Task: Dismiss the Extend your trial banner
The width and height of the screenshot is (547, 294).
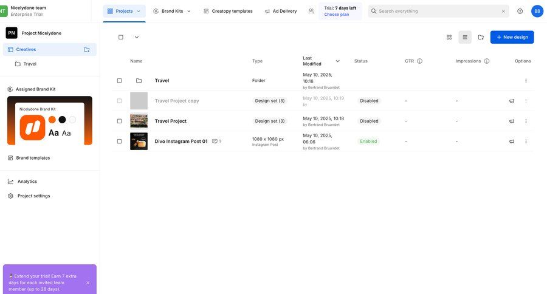Action: click(88, 283)
